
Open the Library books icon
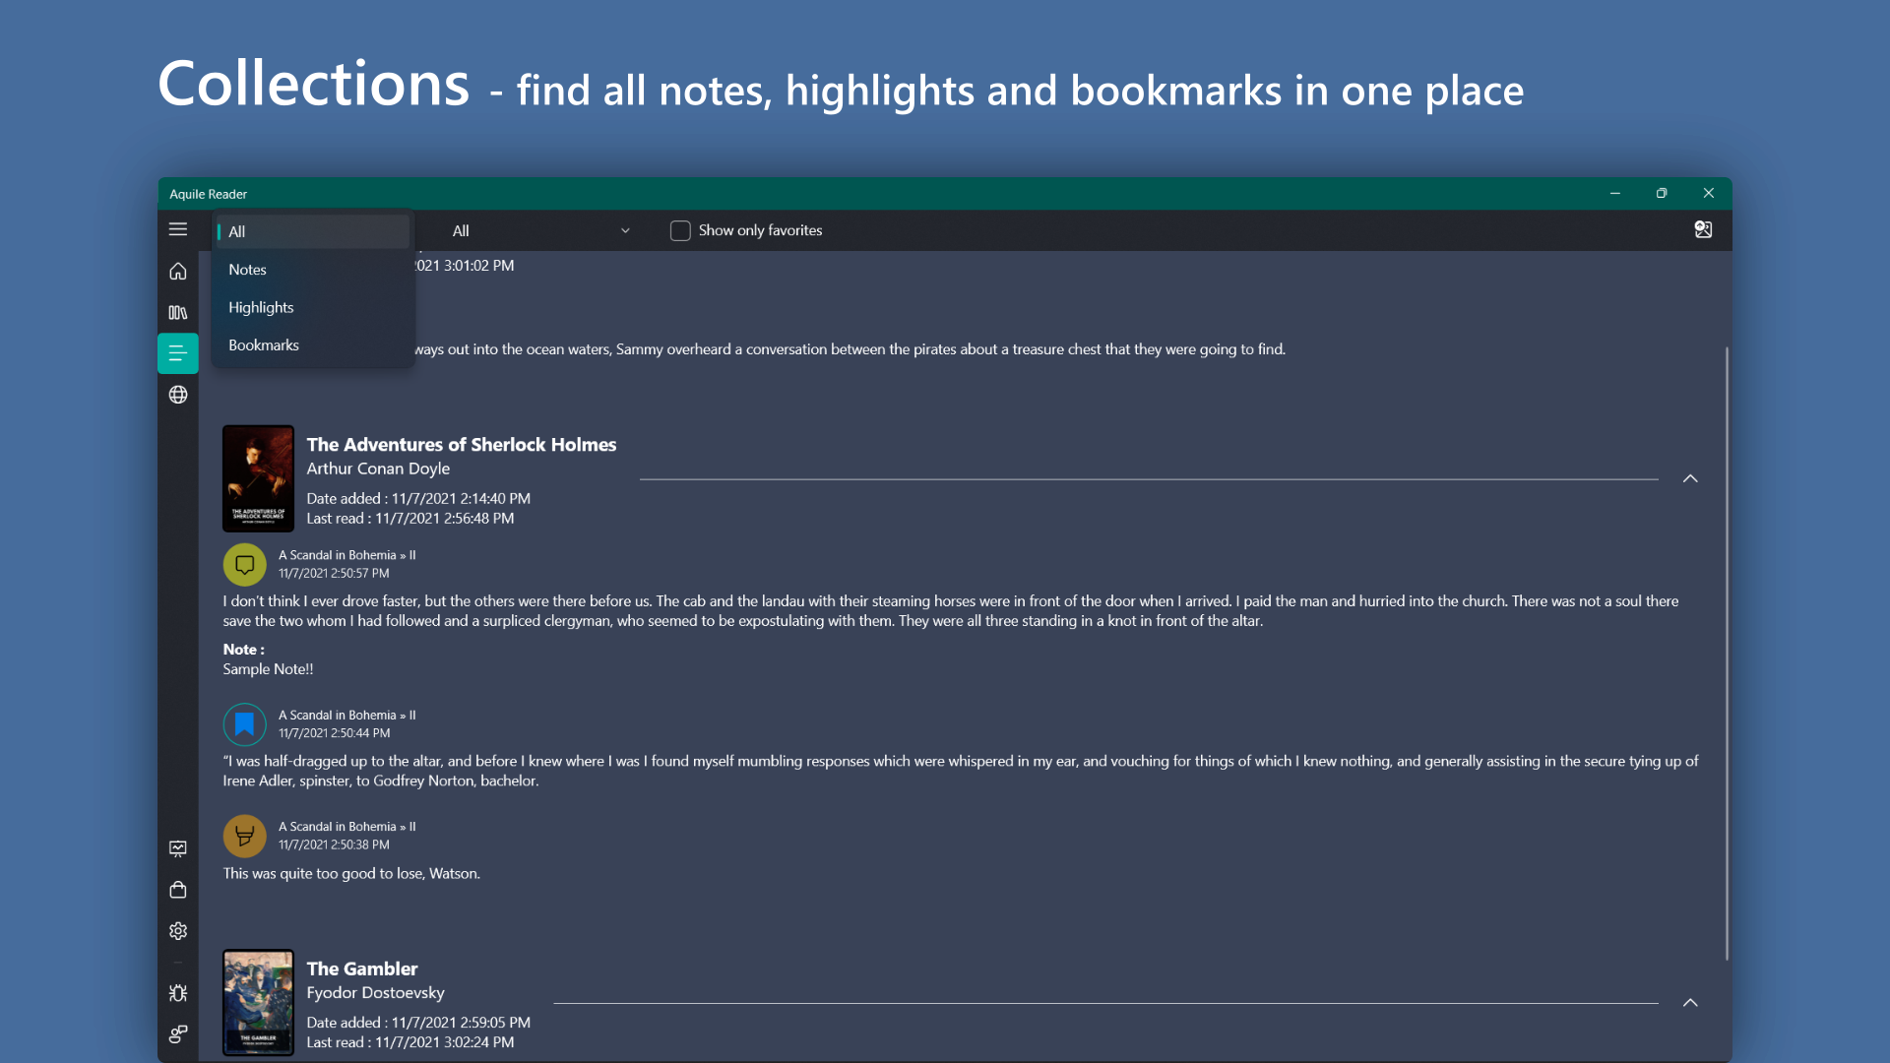(x=178, y=312)
